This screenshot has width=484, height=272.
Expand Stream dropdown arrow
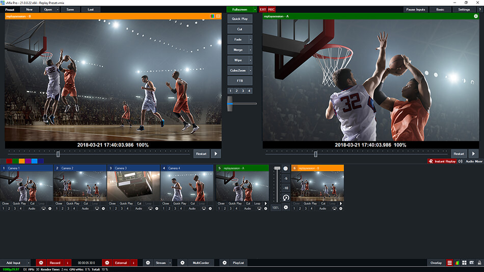(170, 263)
